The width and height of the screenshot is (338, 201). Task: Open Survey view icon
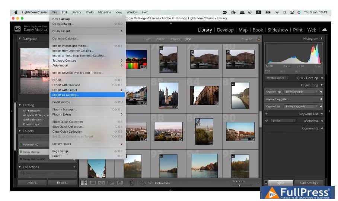click(111, 183)
